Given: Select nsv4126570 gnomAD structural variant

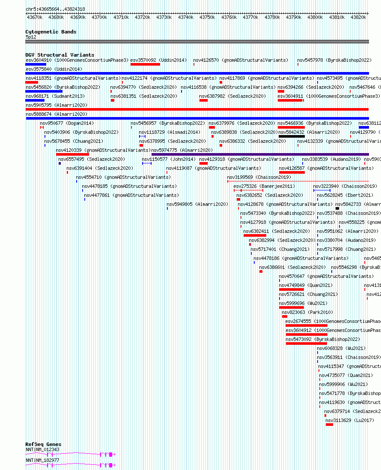Looking at the screenshot, I should pos(241,60).
